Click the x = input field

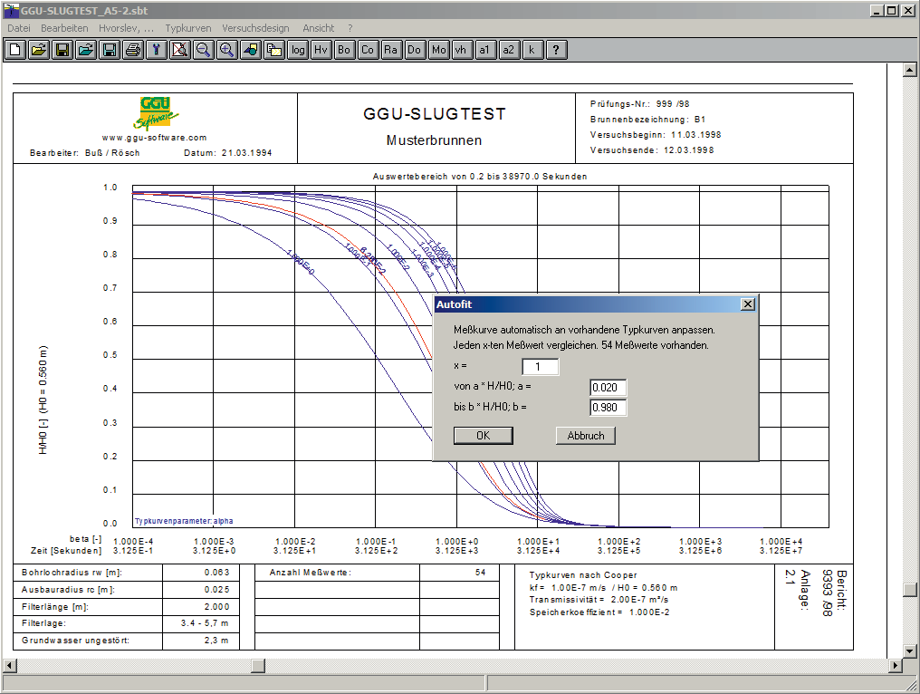tap(541, 367)
